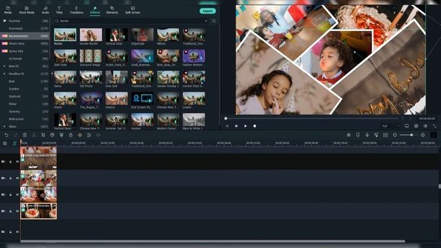Screen dimensions: 441x248
Task: Select the bottom cake clip on timeline
Action: pyautogui.click(x=39, y=211)
